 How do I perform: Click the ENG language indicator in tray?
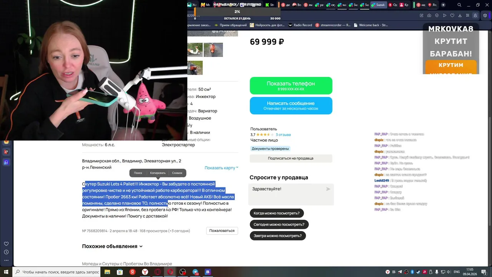457,272
